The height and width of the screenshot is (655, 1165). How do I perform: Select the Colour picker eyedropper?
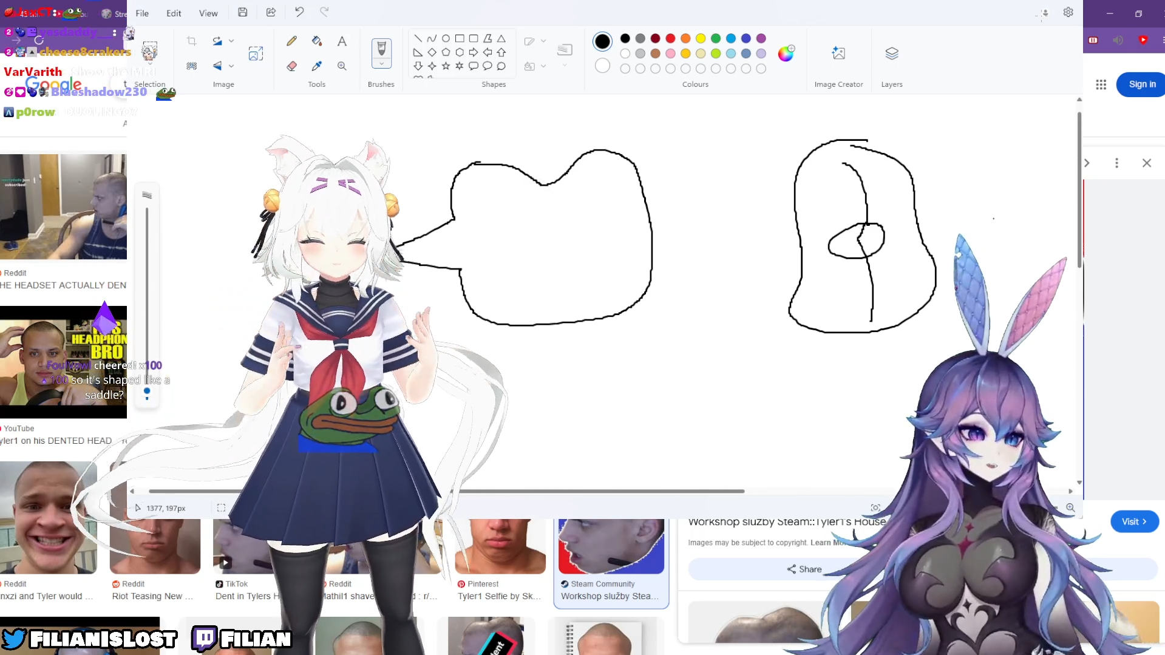pos(317,66)
